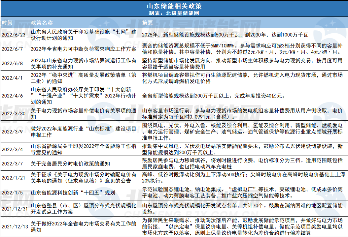Click the table title 山东储能相关政策
Viewport: 348px width, 237px height.
[x=174, y=6]
